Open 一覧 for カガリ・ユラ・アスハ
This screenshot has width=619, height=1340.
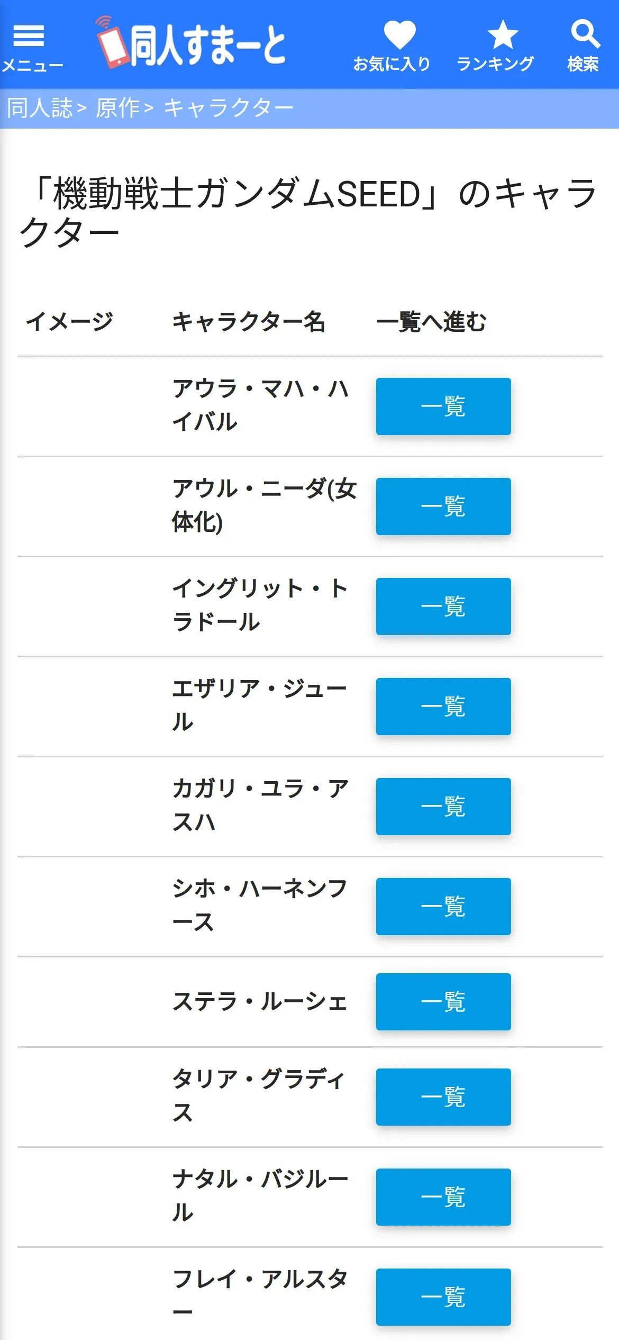point(443,807)
